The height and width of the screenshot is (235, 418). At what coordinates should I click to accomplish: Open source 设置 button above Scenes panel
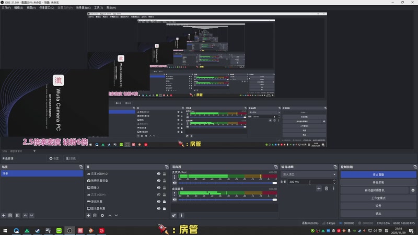pos(54,158)
